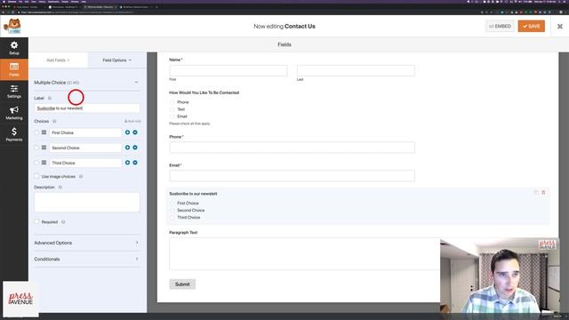The height and width of the screenshot is (320, 569).
Task: Click 'How Would You Like To Be Contacted' label
Action: click(x=204, y=92)
